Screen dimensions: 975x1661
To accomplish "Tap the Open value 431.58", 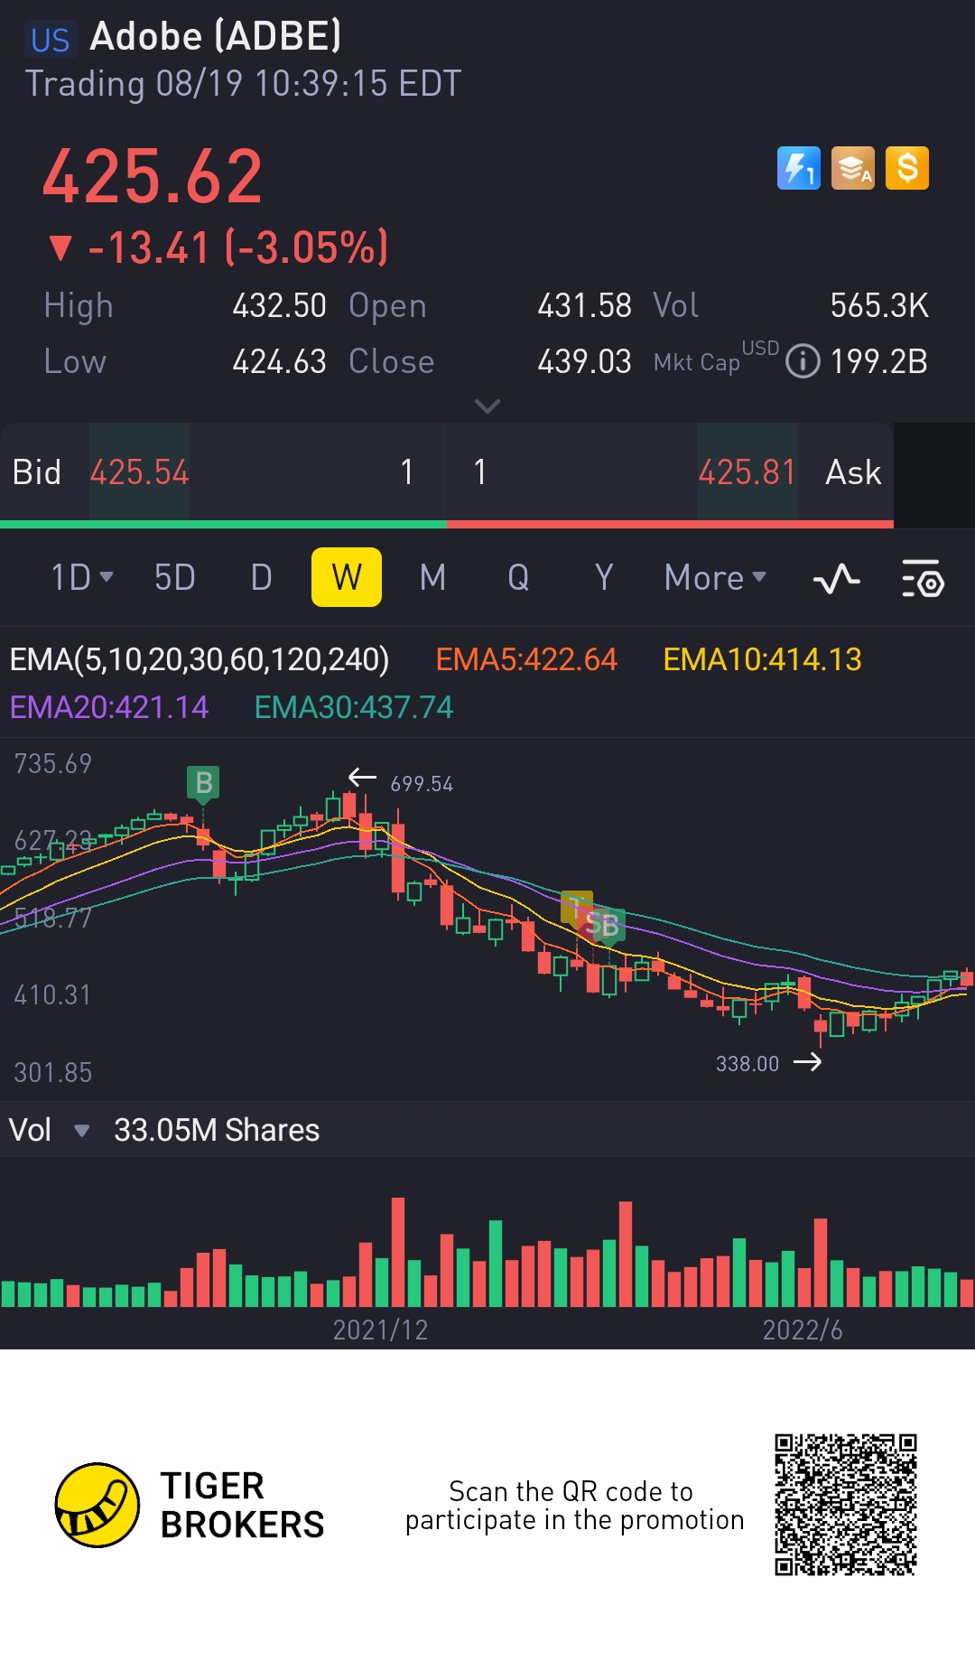I will tap(585, 305).
